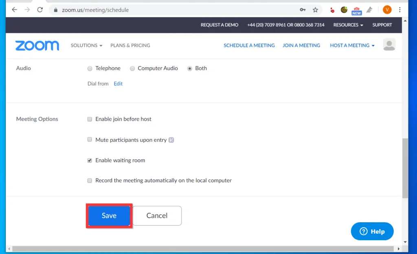Screen dimensions: 417x254
Task: Check Mute participants upon entry
Action: 90,139
